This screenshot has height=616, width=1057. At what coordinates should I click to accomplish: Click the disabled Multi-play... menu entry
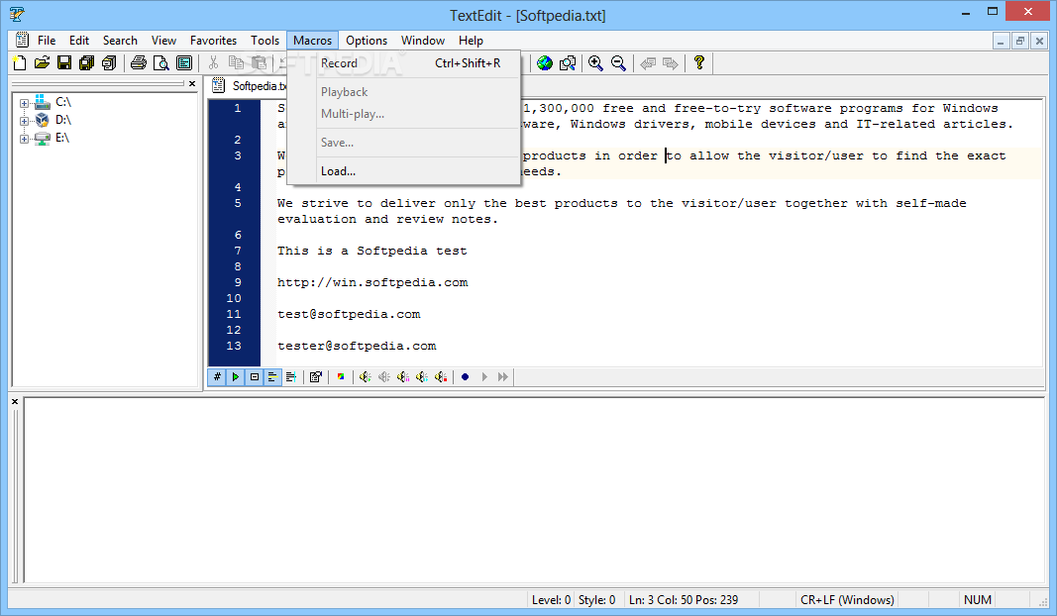[x=404, y=114]
